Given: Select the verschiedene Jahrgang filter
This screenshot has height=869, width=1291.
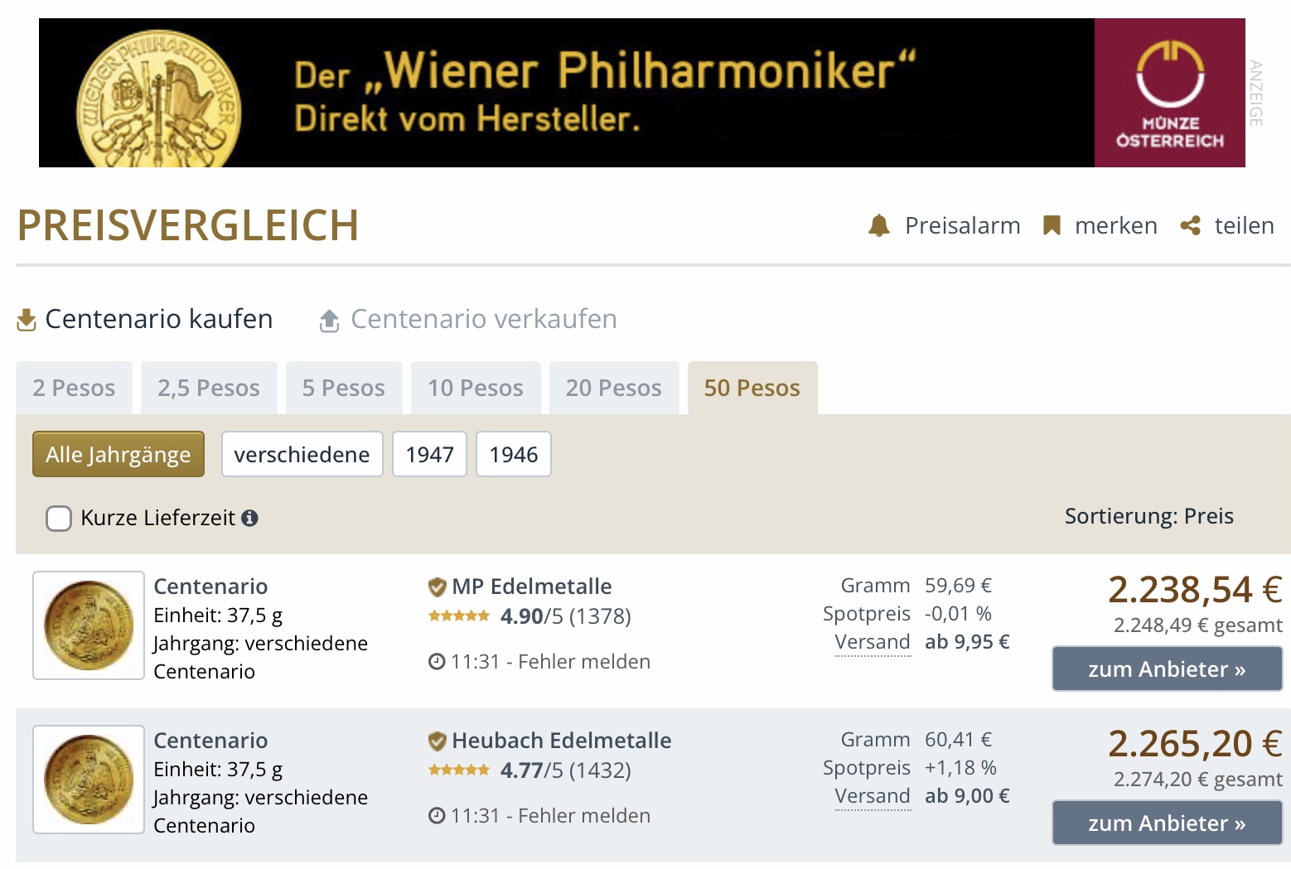Looking at the screenshot, I should pyautogui.click(x=302, y=454).
